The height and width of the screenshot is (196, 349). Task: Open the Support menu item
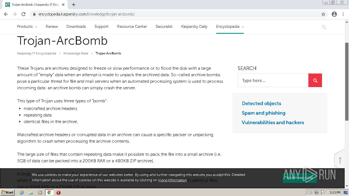(x=101, y=26)
